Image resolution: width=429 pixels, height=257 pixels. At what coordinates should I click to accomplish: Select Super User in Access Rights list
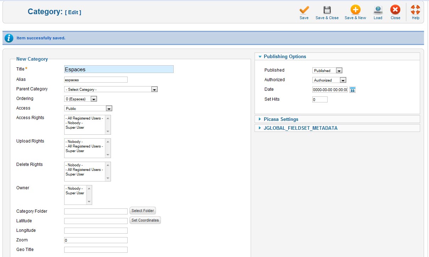coord(75,128)
